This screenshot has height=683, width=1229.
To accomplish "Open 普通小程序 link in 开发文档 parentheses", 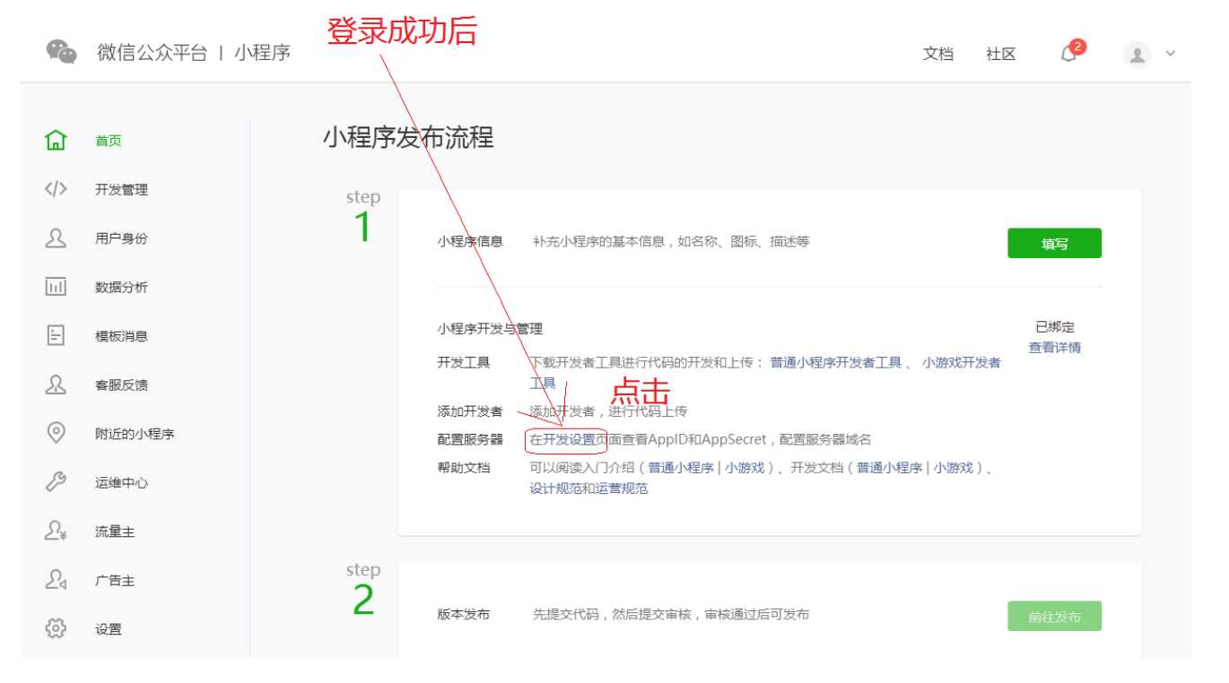I will pos(889,468).
